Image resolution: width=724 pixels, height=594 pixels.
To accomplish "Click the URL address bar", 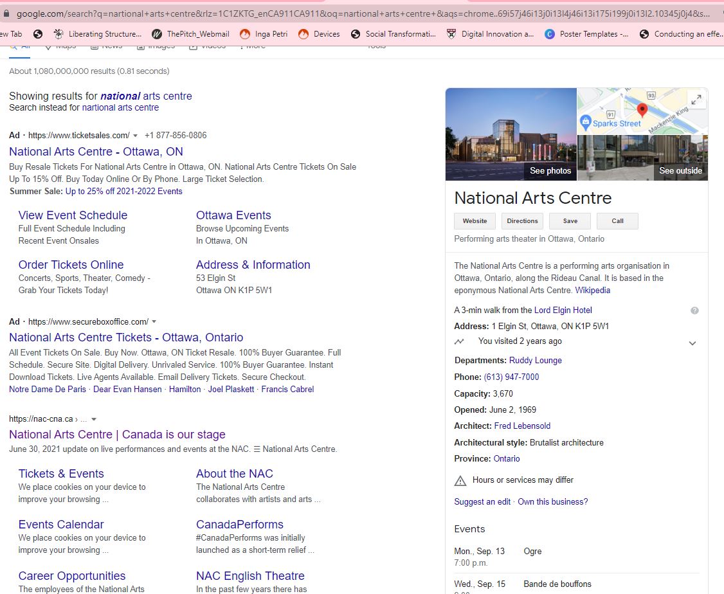I will (363, 14).
